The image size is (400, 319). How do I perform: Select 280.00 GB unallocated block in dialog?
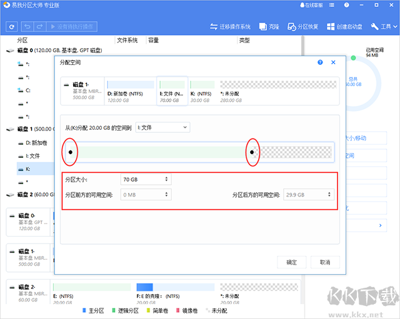tap(278, 91)
